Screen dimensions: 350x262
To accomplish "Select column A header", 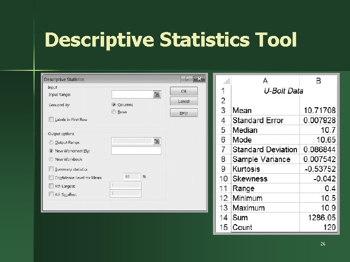I will pos(265,81).
